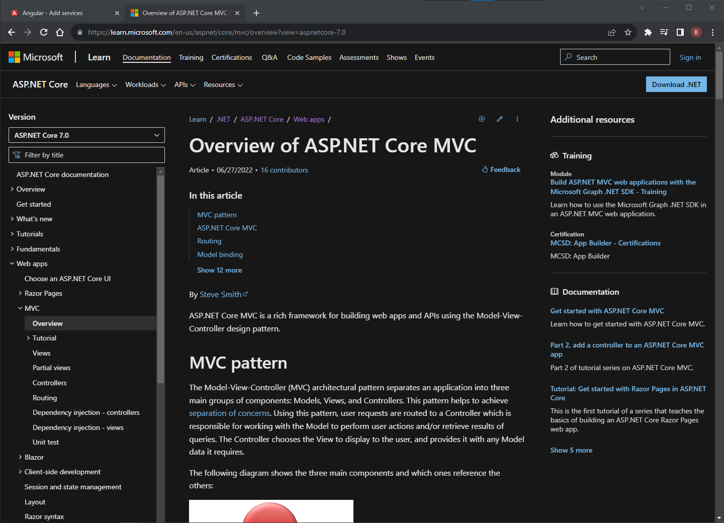Click the Show 12 more link
Viewport: 724px width, 523px height.
coord(219,270)
